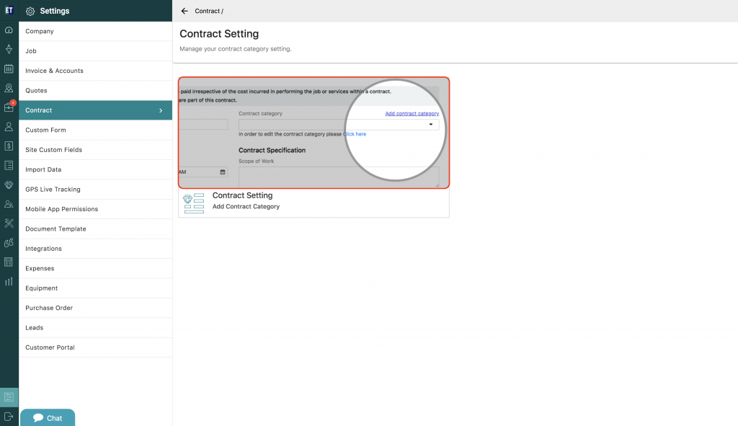This screenshot has width=738, height=426.
Task: Open Customer Portal settings
Action: (x=96, y=347)
